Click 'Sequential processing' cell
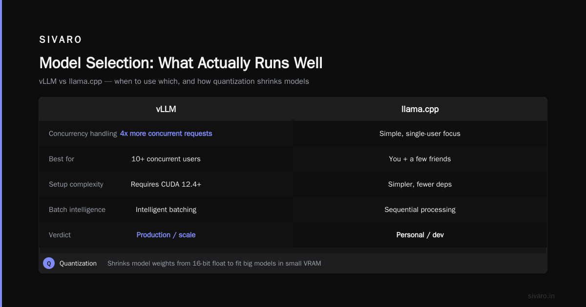This screenshot has width=586, height=307. pyautogui.click(x=420, y=210)
